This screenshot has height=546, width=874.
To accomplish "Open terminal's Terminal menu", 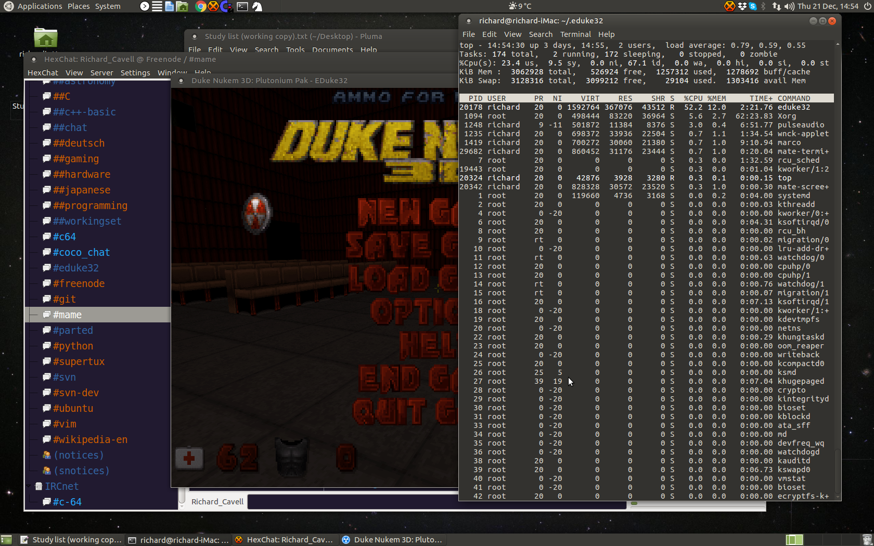I will (575, 34).
